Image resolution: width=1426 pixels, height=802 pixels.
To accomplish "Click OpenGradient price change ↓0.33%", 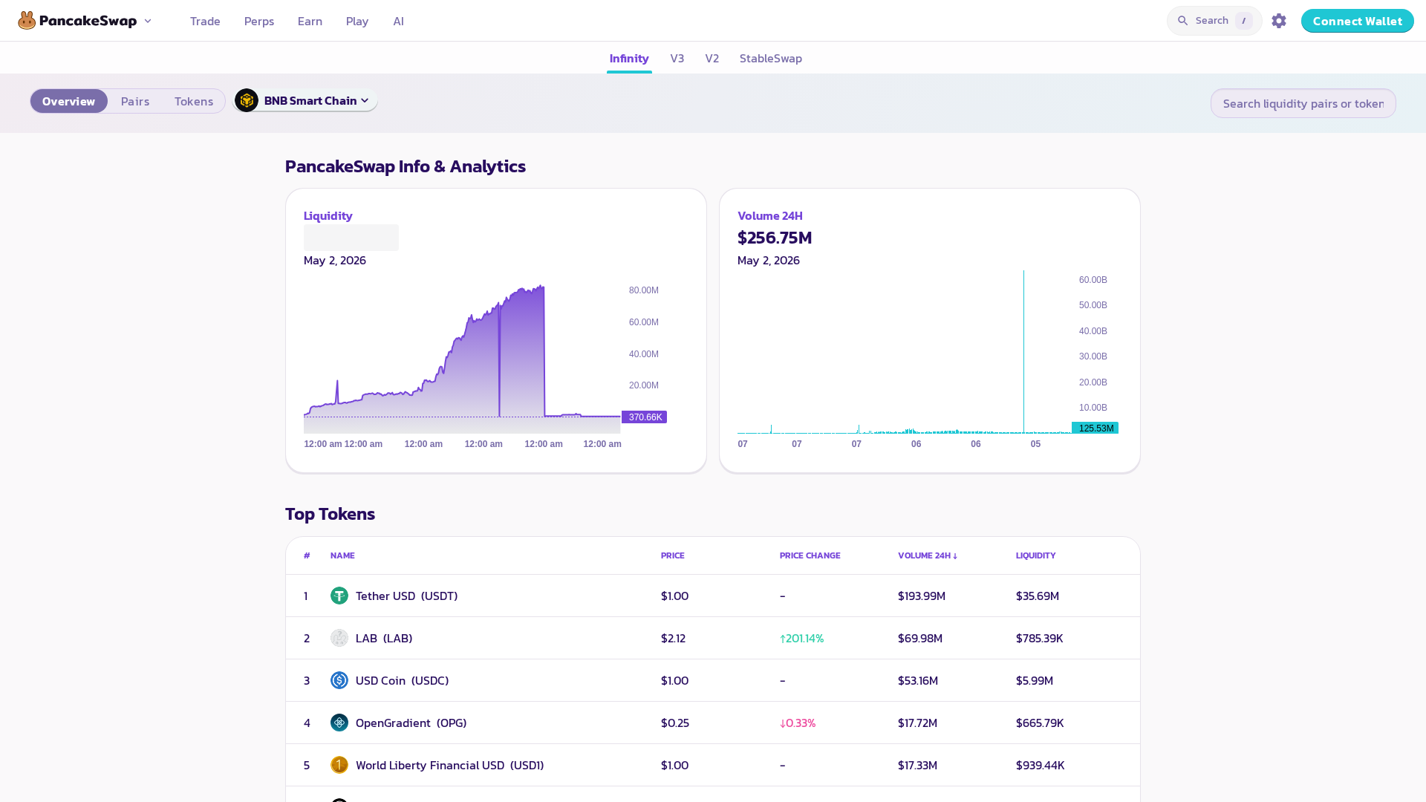I will (798, 723).
